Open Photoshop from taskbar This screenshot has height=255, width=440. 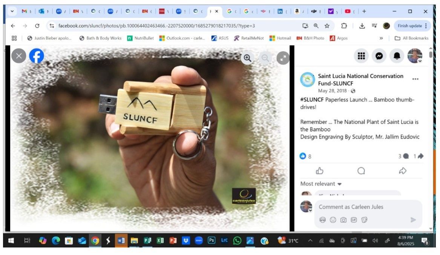point(211,240)
